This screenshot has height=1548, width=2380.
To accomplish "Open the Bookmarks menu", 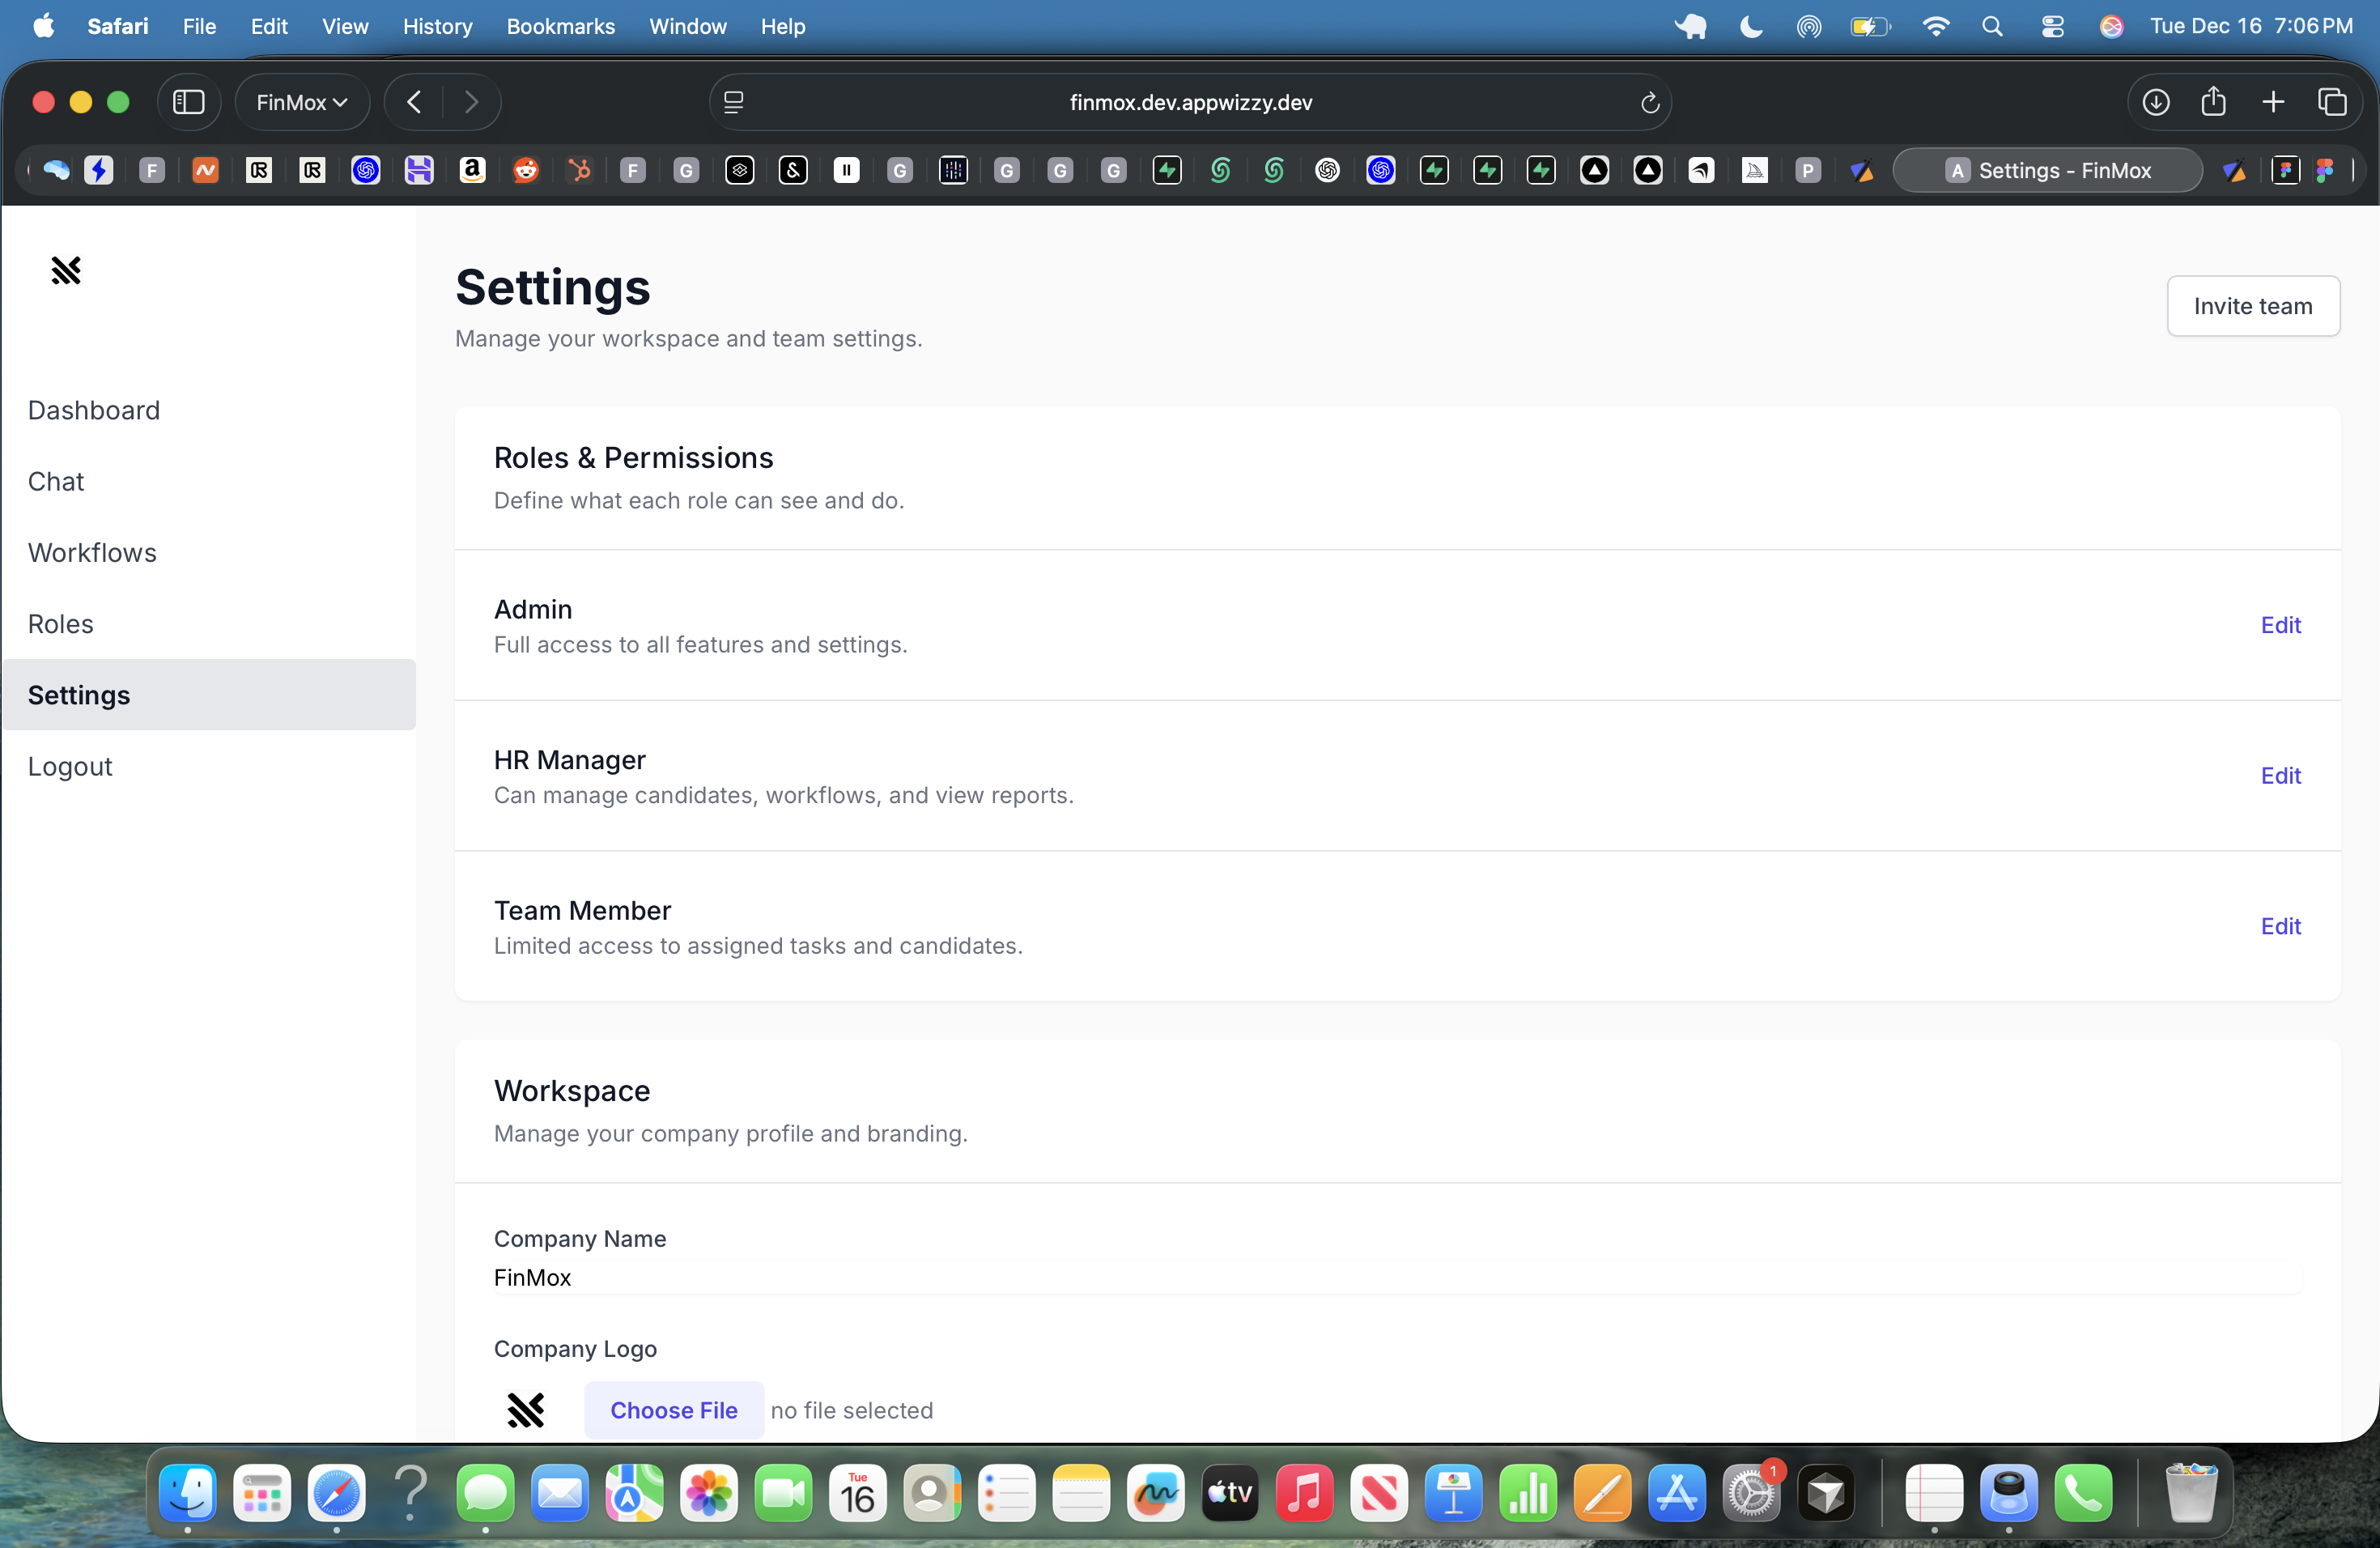I will point(560,27).
